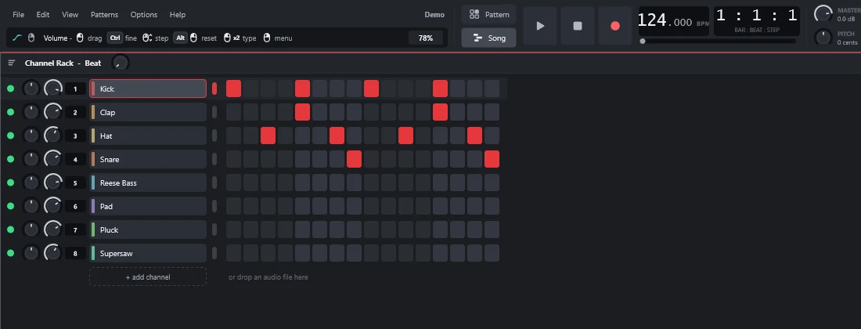
Task: Click the Kick channel selector light
Action: click(x=214, y=89)
